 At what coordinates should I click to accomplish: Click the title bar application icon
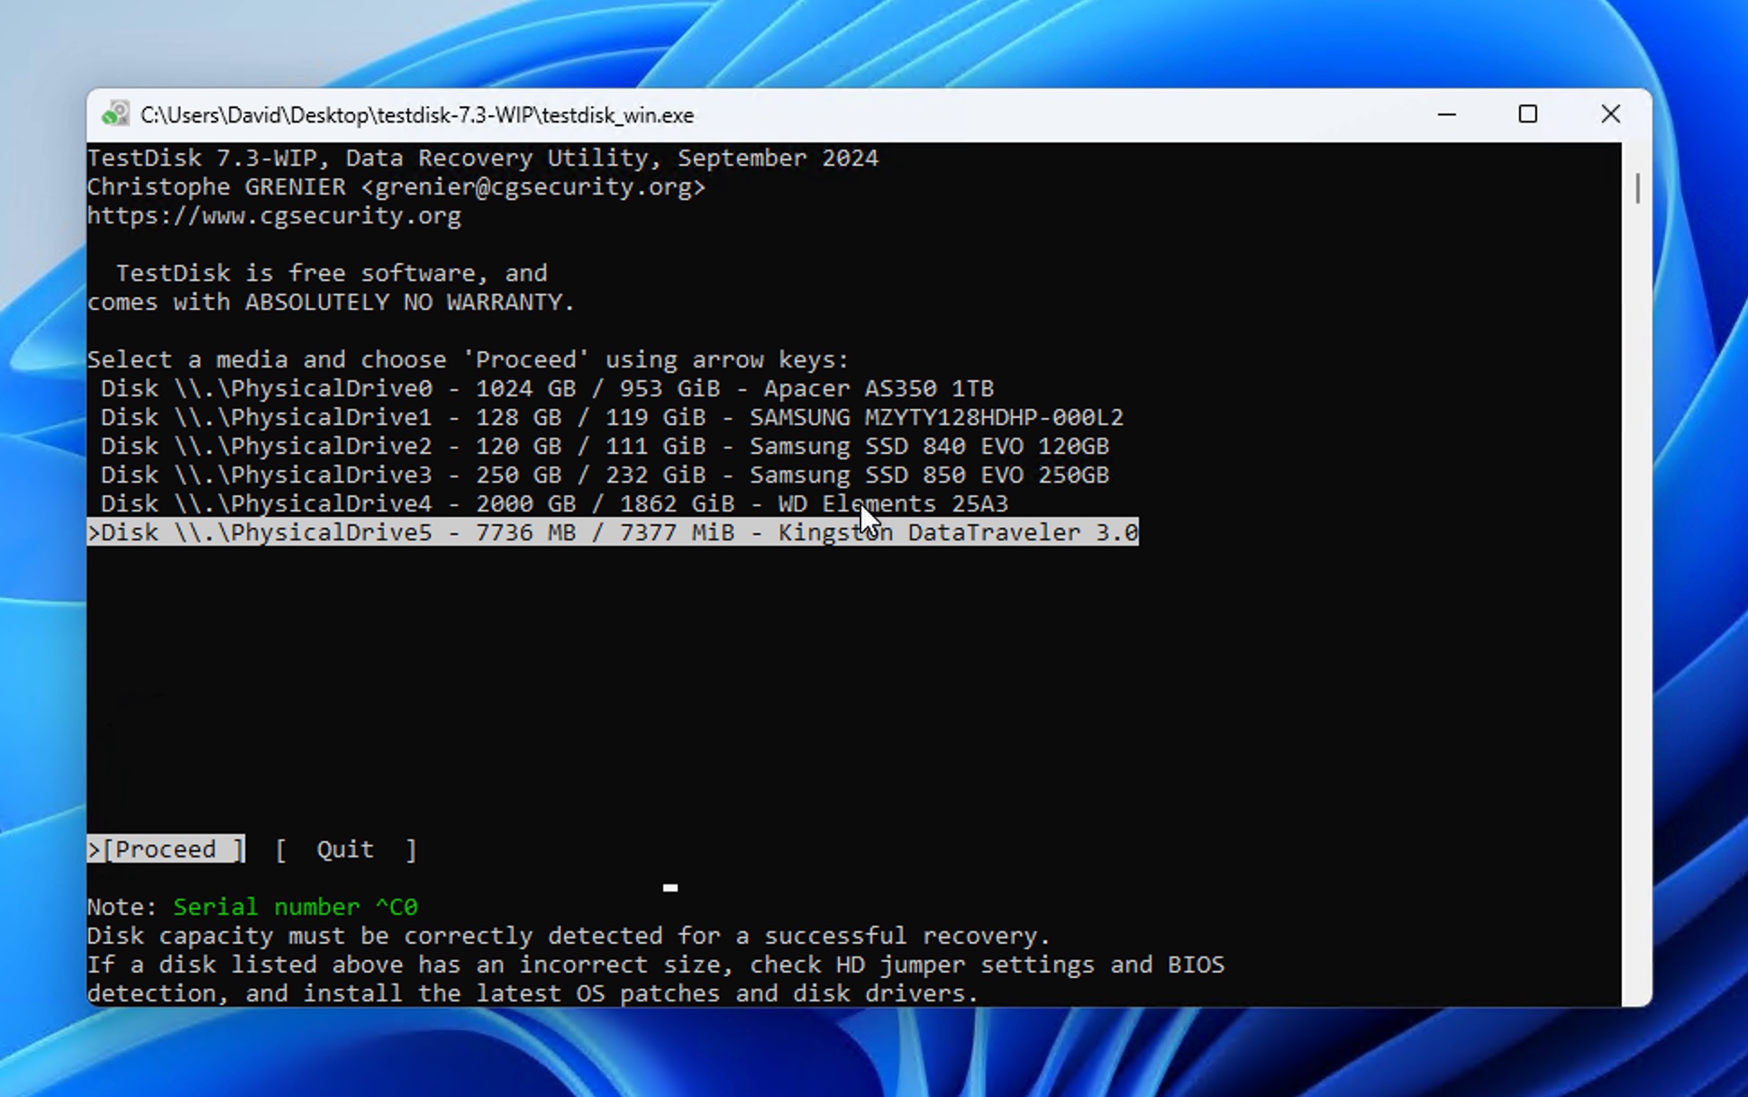pyautogui.click(x=114, y=113)
